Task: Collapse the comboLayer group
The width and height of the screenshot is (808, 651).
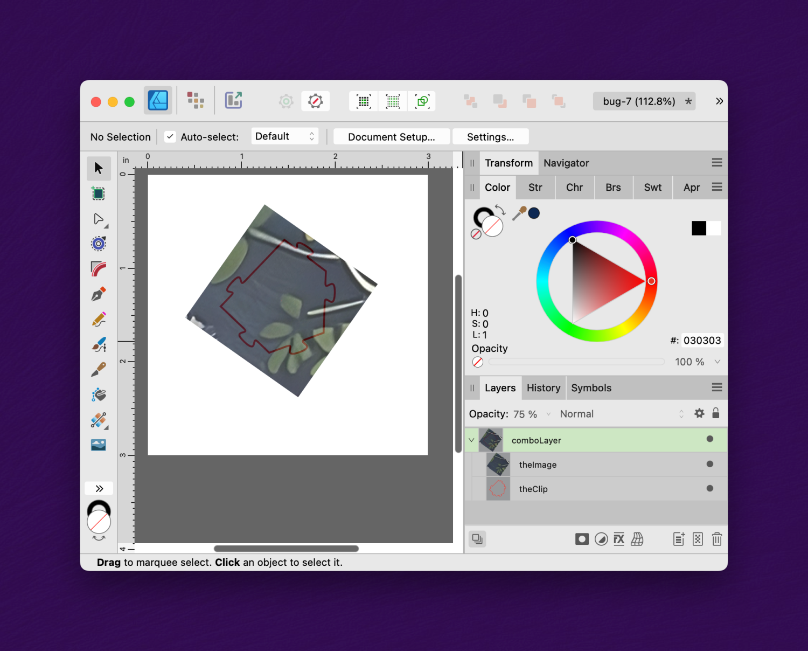Action: 472,440
